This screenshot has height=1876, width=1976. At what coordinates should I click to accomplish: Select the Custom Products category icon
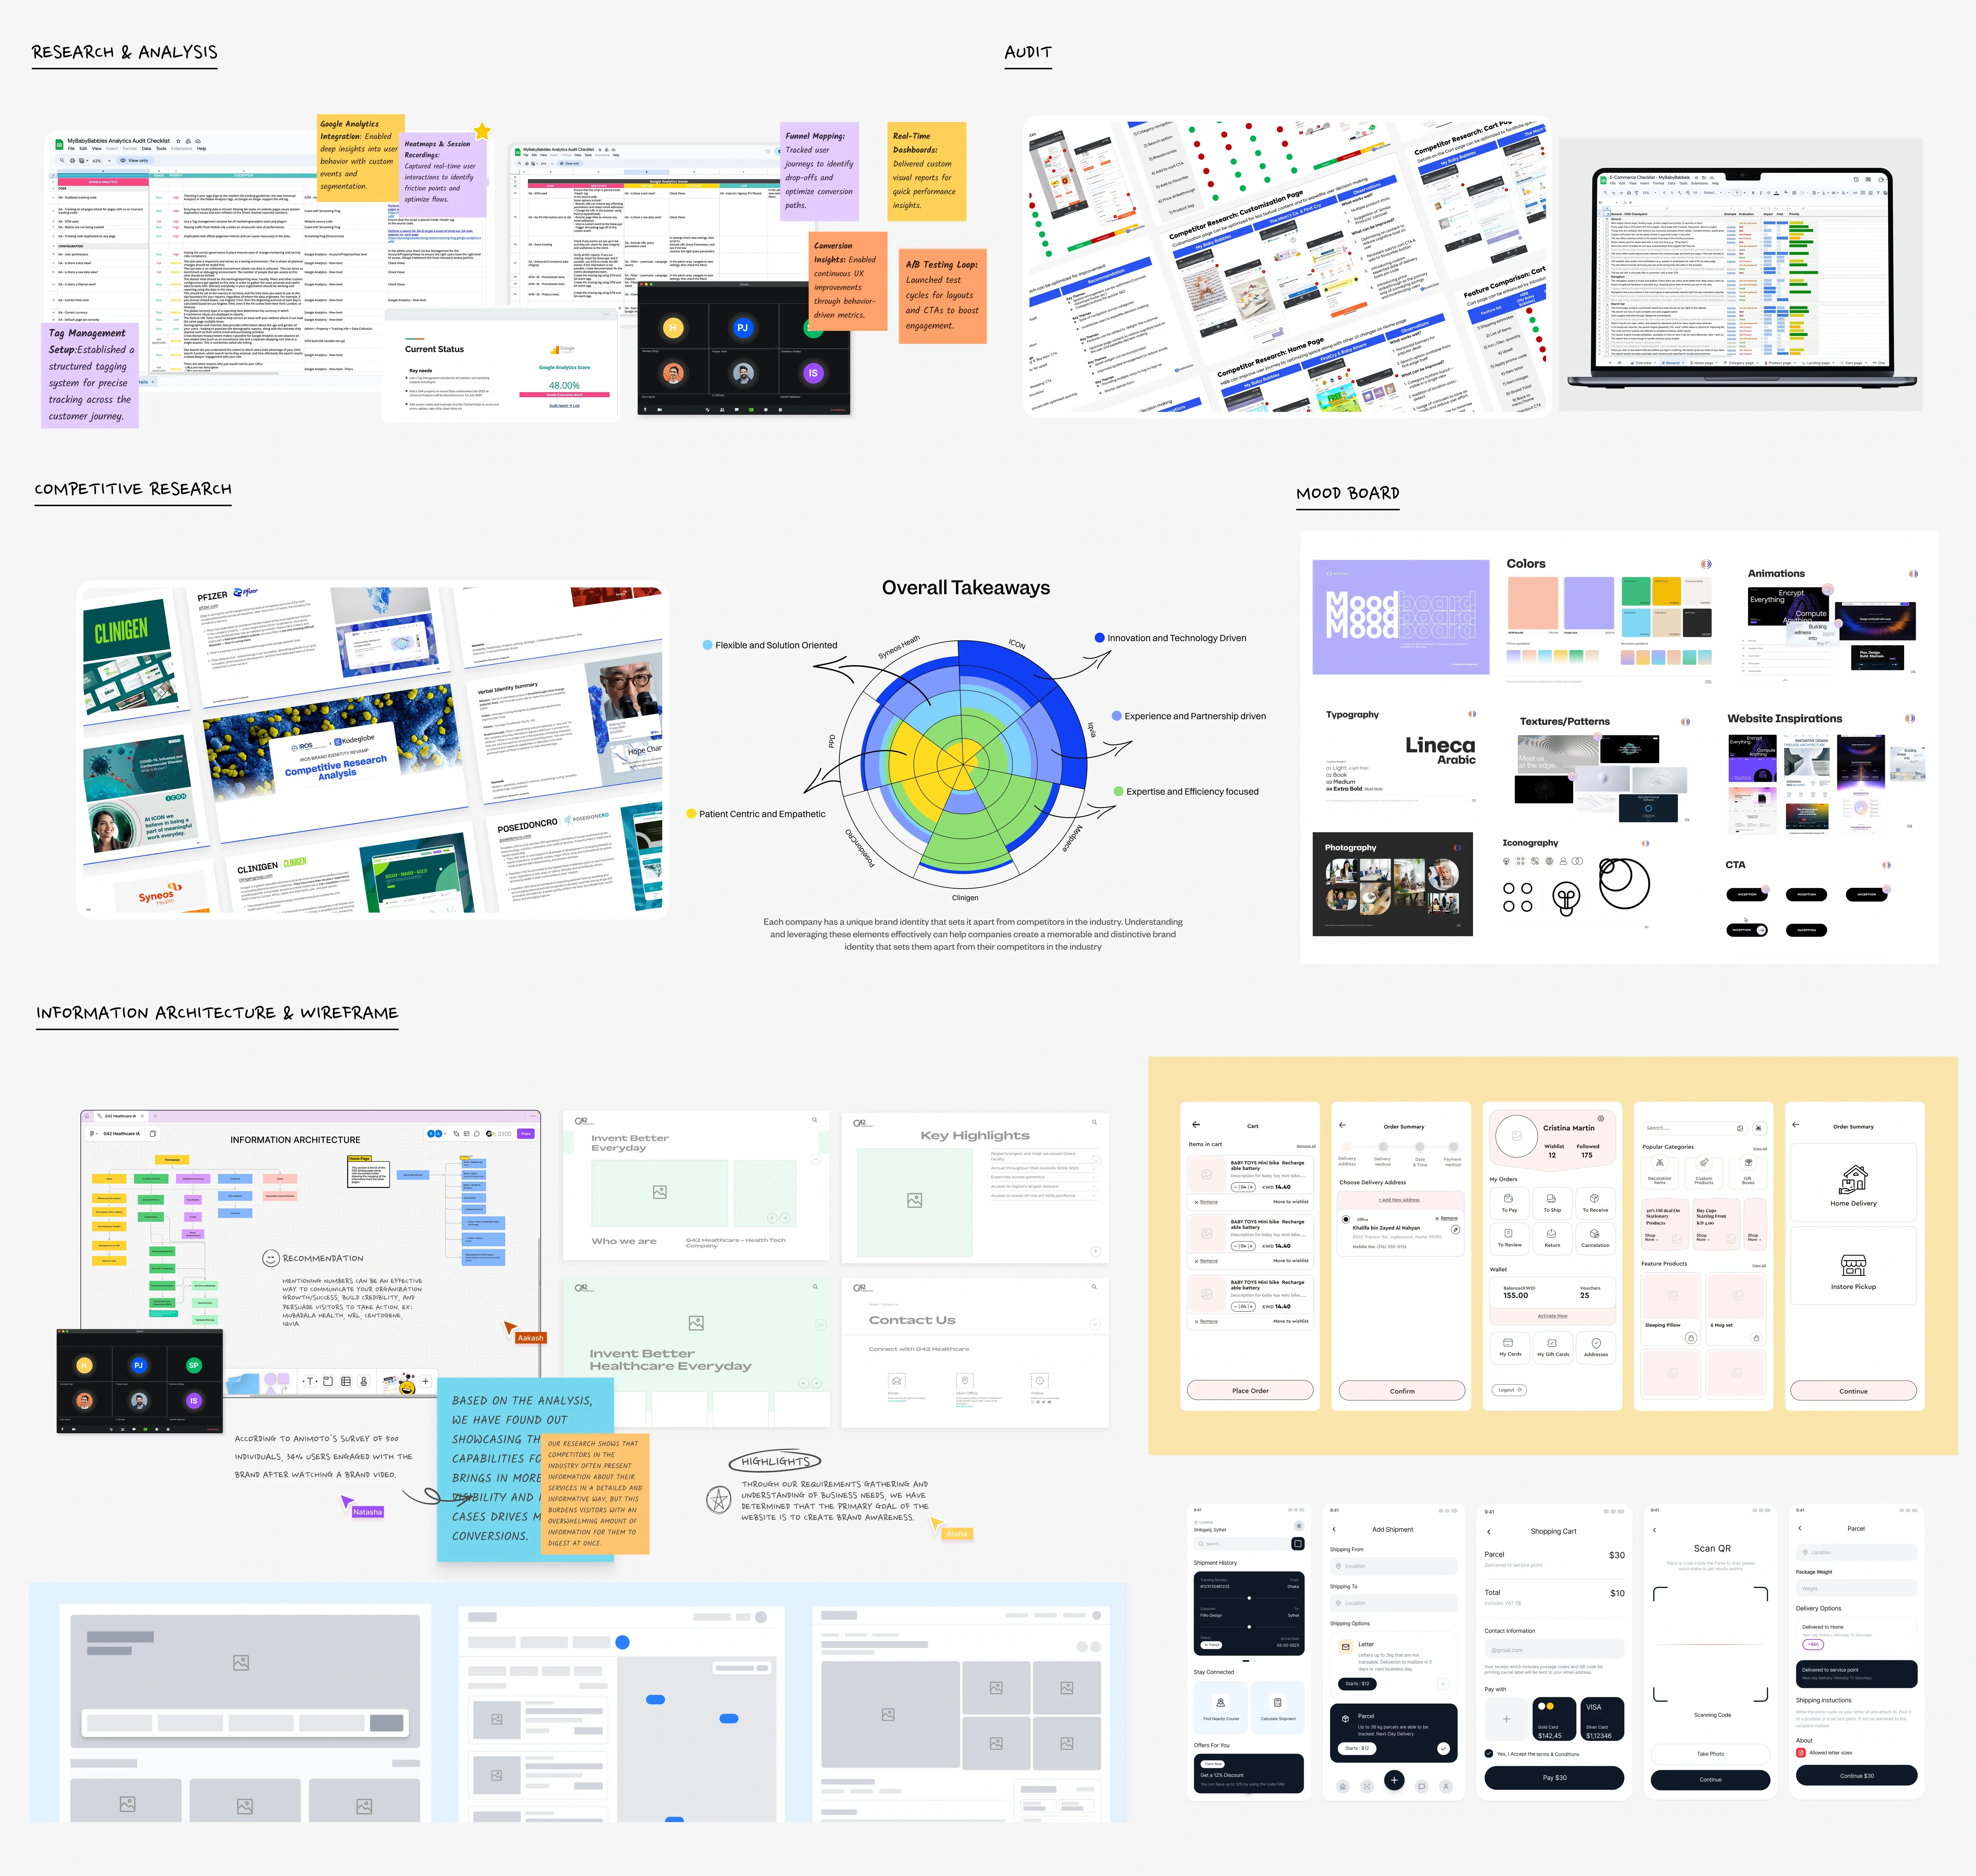pyautogui.click(x=1704, y=1163)
